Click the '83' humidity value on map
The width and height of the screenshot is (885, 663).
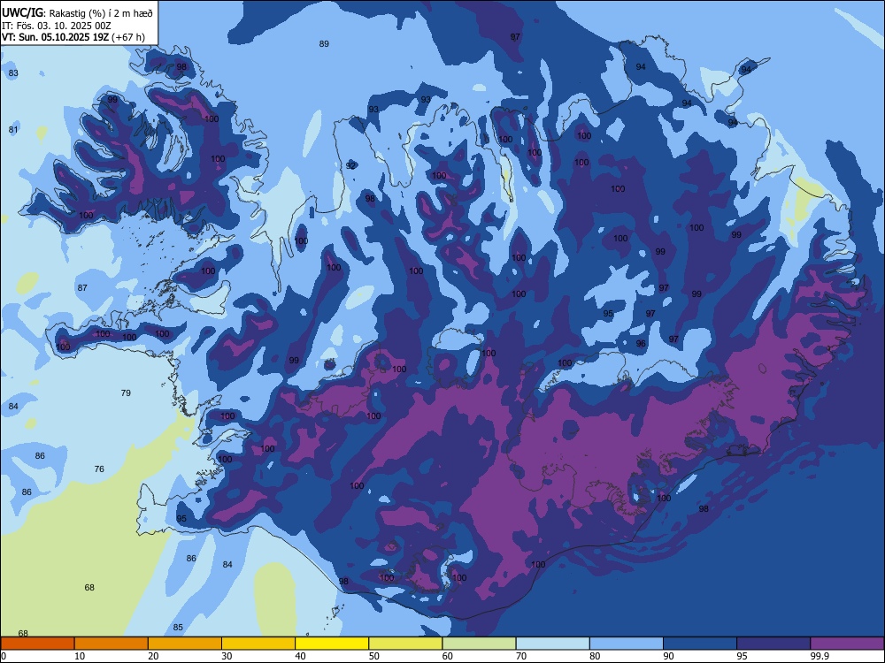tap(13, 73)
